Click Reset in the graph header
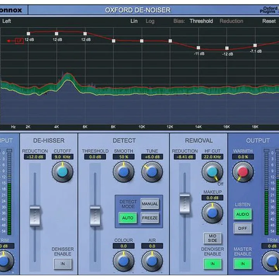Image resolution: width=279 pixels, height=279 pixels. 269,21
